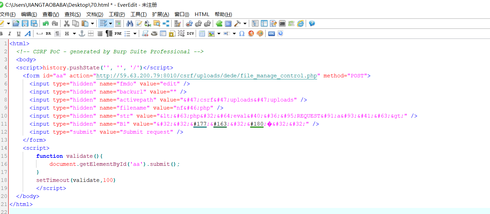The image size is (490, 214).
Task: Open the color palette icon
Action: coord(260,33)
